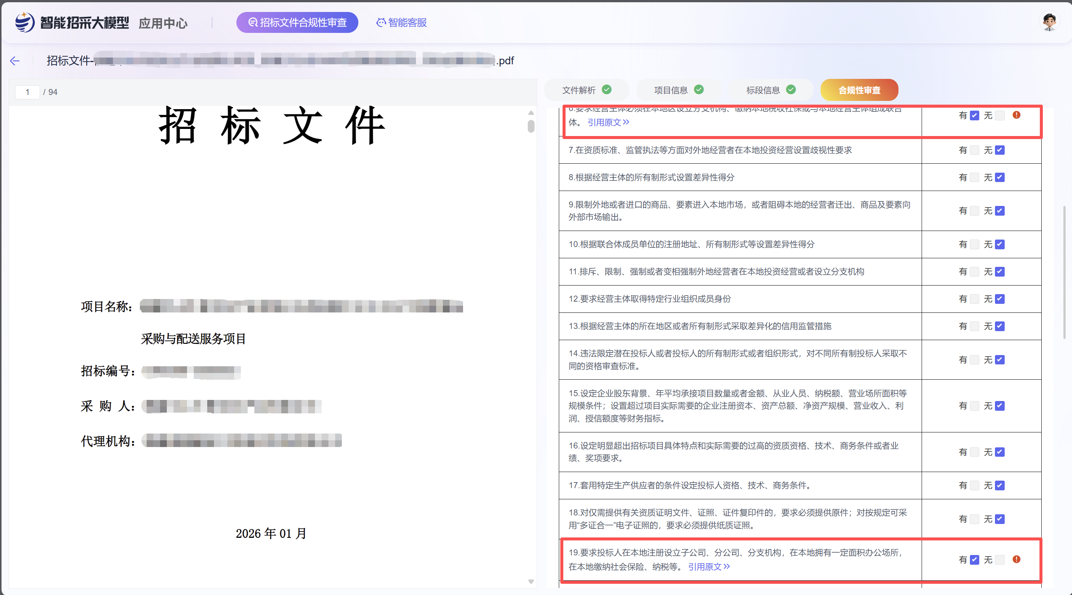Check the 有 checkbox for item 7
Screen dimensions: 1072x595
pyautogui.click(x=974, y=150)
